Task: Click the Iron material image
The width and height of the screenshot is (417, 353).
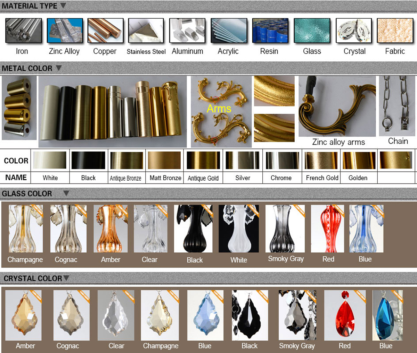Action: coord(24,31)
